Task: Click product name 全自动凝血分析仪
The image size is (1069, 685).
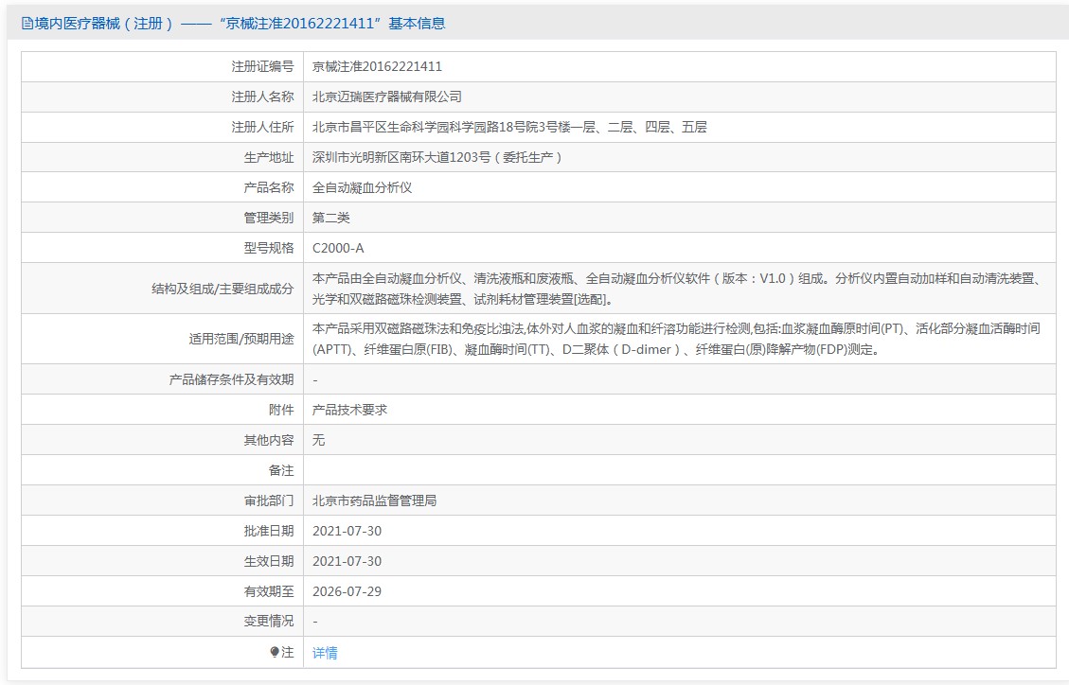Action: [x=362, y=187]
